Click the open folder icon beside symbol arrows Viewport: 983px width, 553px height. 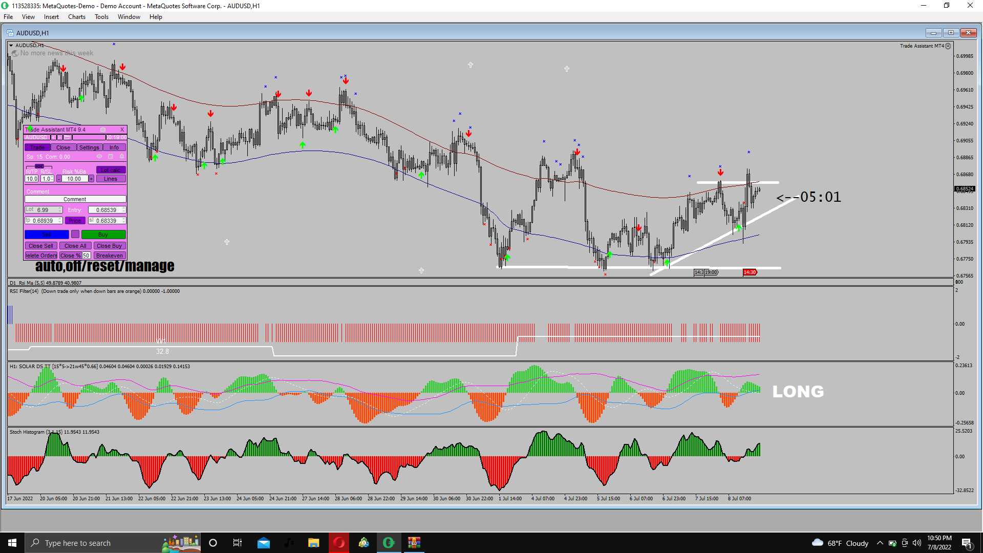pyautogui.click(x=67, y=137)
